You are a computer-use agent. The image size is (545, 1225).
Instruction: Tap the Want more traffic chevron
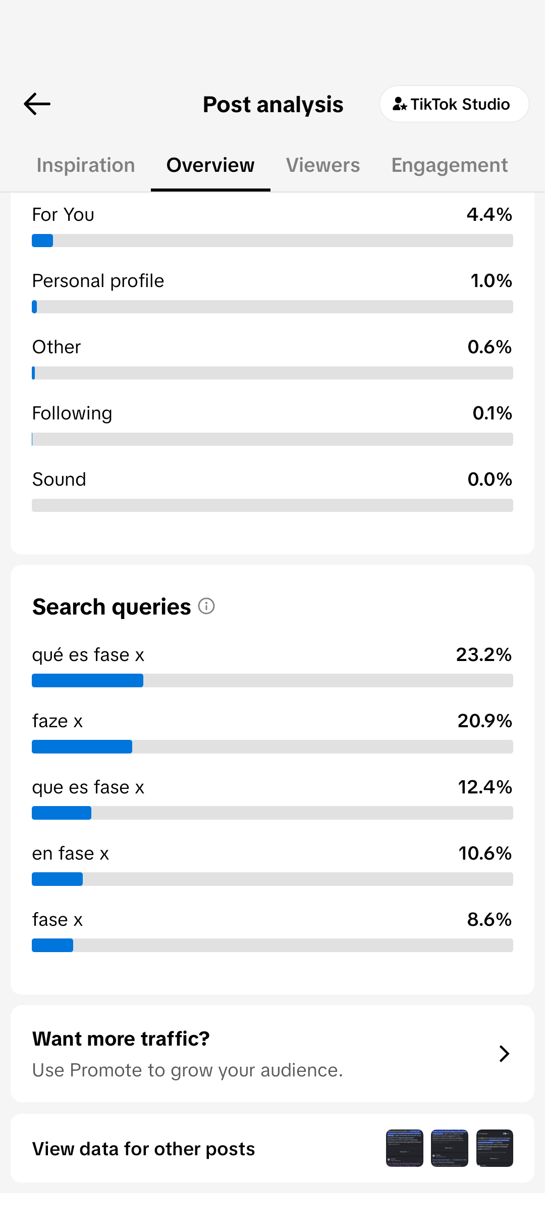pos(504,1054)
